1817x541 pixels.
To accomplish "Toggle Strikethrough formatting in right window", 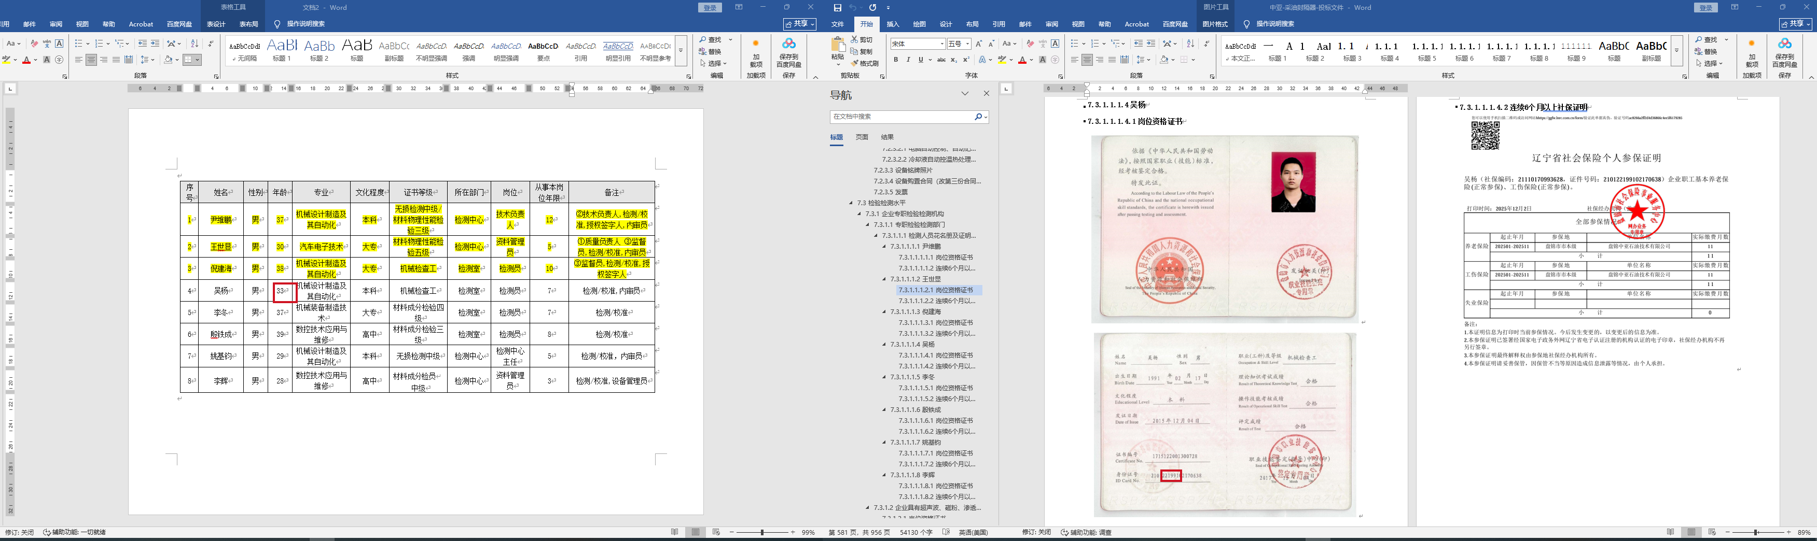I will point(941,60).
